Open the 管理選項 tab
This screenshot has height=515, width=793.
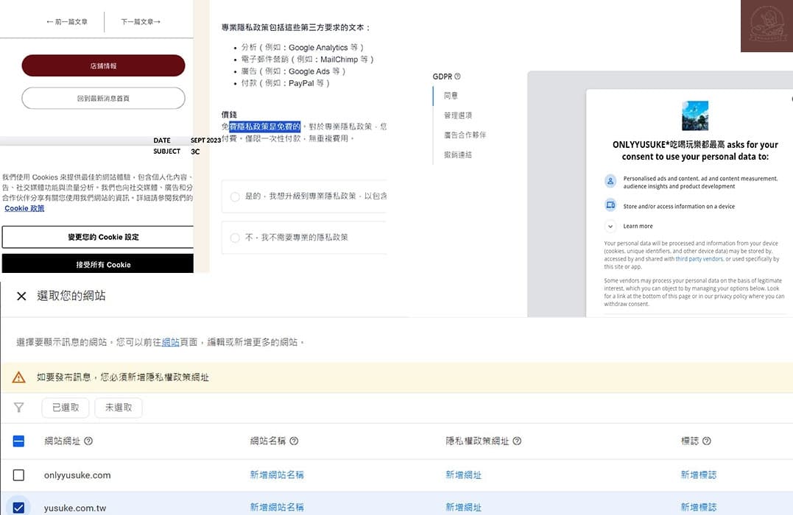click(457, 116)
